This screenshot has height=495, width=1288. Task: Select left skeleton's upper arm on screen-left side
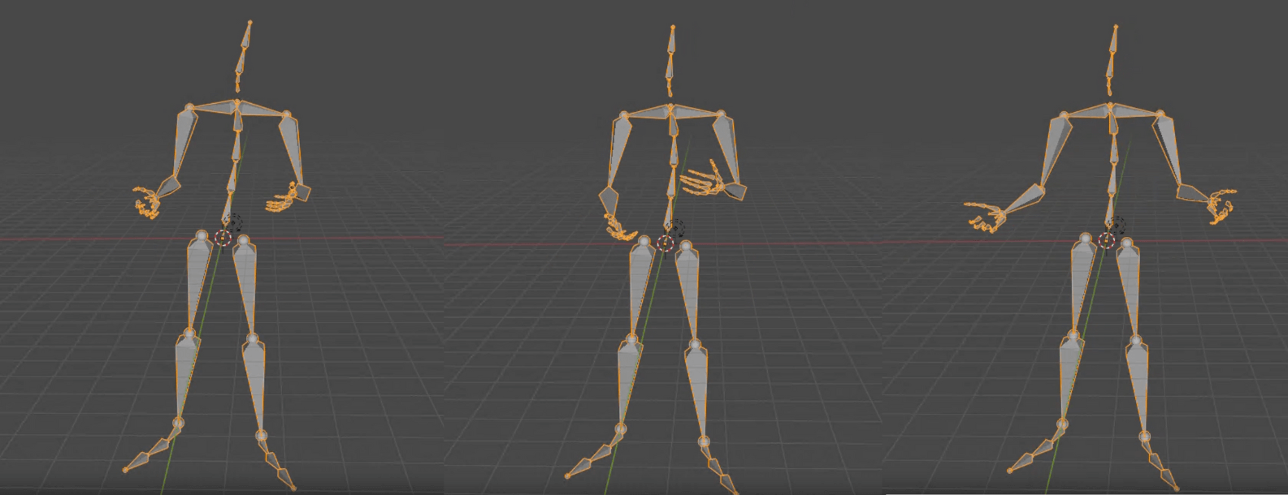click(x=185, y=141)
